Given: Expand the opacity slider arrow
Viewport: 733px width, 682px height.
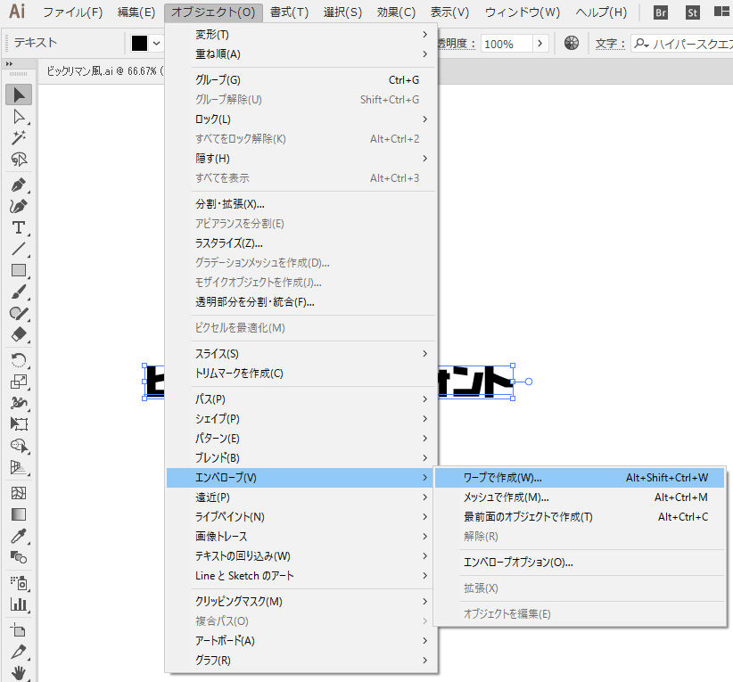Looking at the screenshot, I should pyautogui.click(x=540, y=44).
